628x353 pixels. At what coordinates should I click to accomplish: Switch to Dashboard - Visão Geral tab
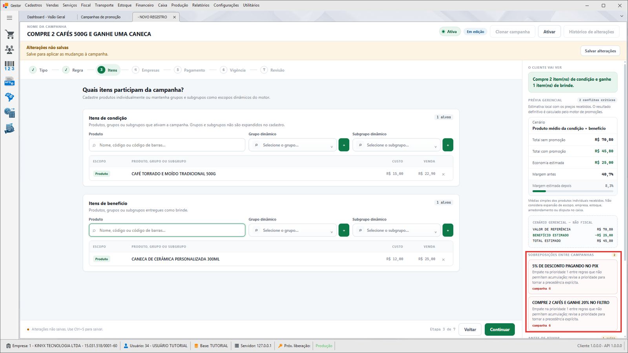(x=46, y=17)
